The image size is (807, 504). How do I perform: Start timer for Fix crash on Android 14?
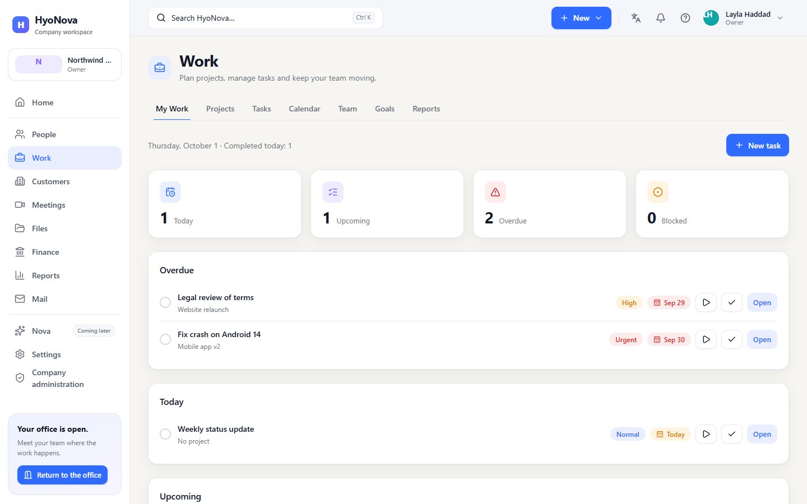pyautogui.click(x=706, y=339)
